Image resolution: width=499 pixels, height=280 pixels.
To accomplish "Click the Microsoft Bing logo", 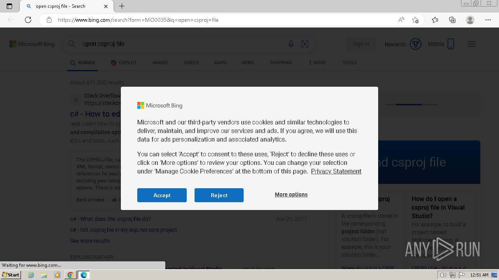I will (32, 44).
